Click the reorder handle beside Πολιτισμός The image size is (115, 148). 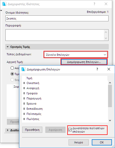click(24, 114)
